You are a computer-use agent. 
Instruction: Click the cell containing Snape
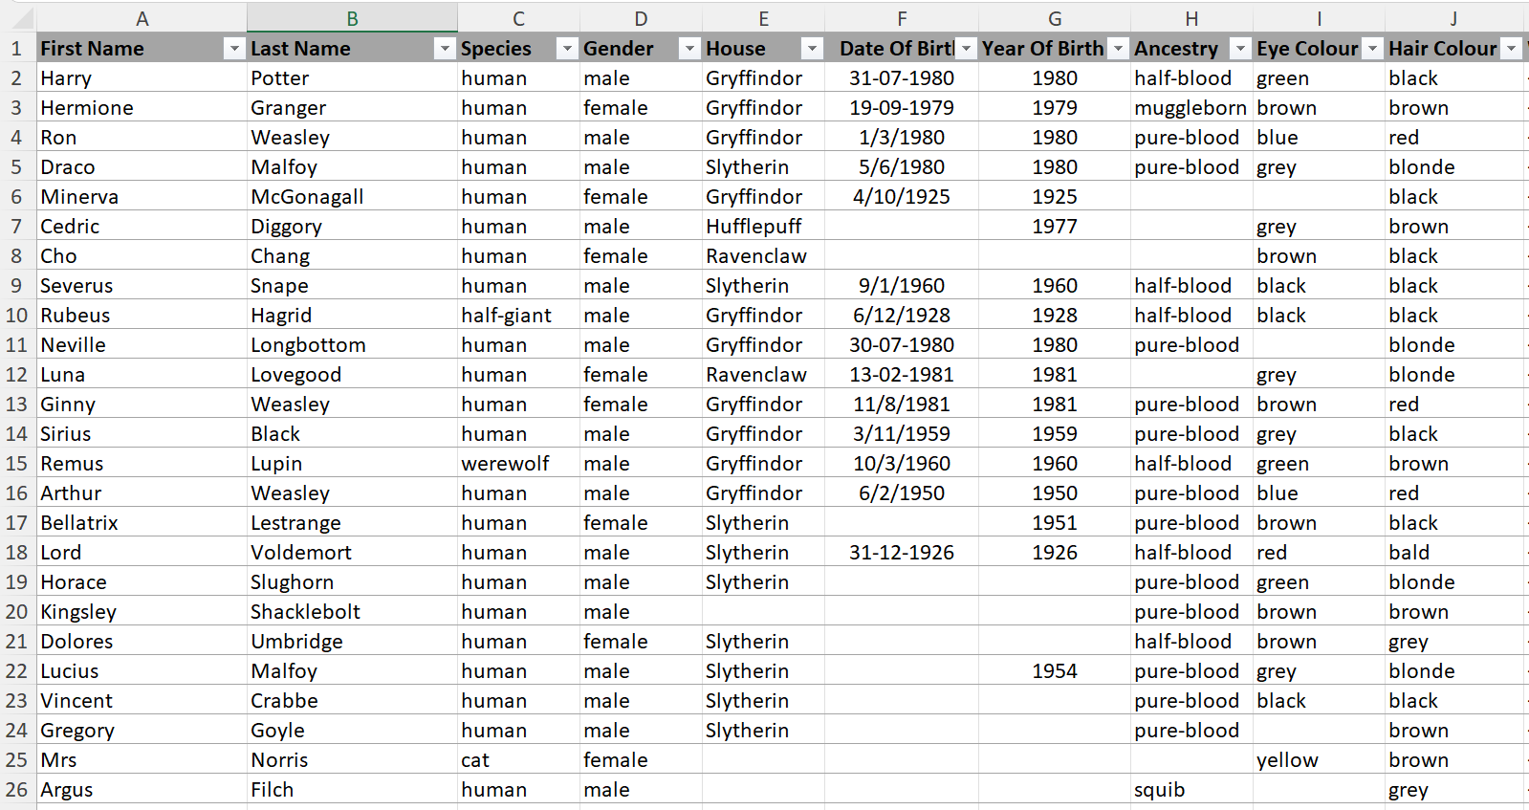coord(352,286)
